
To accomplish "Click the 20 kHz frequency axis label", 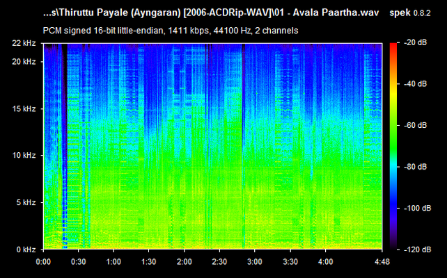I will point(24,62).
